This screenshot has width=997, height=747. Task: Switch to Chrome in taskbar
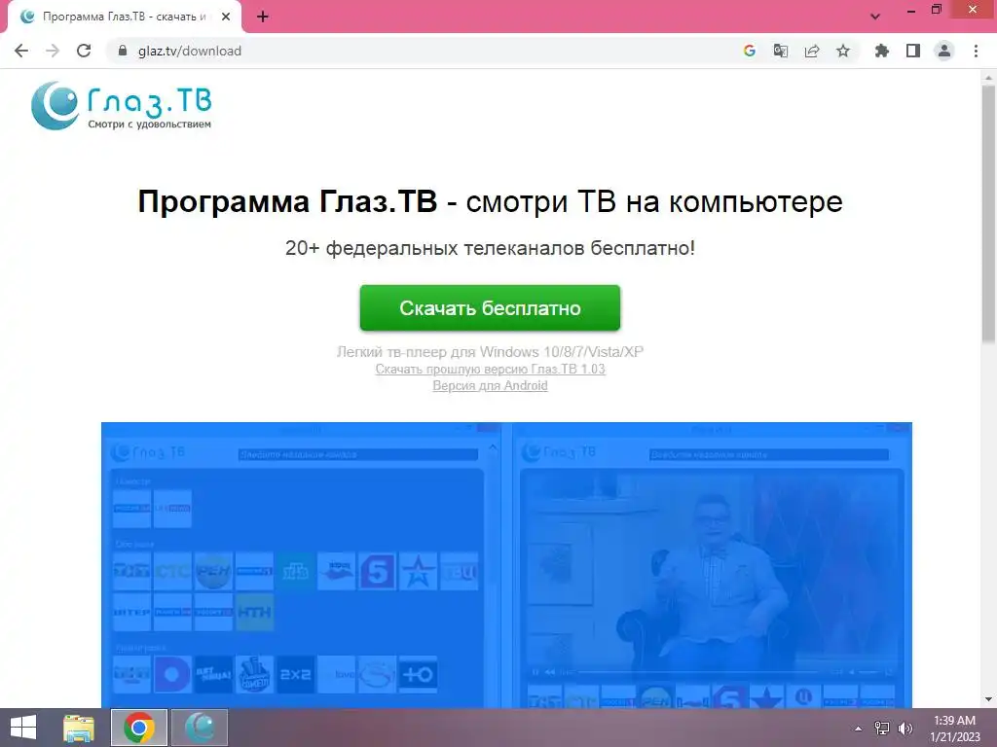(139, 728)
